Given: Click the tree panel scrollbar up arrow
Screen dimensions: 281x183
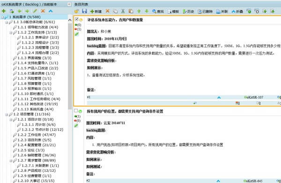Looking at the screenshot, I should pyautogui.click(x=70, y=20).
